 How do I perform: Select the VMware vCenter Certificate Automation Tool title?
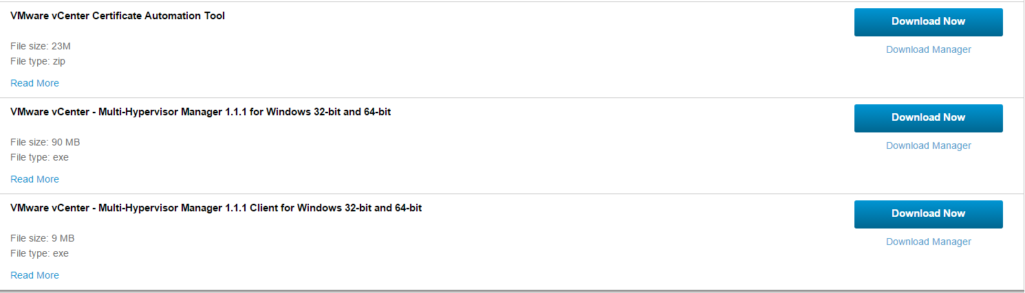pos(118,16)
